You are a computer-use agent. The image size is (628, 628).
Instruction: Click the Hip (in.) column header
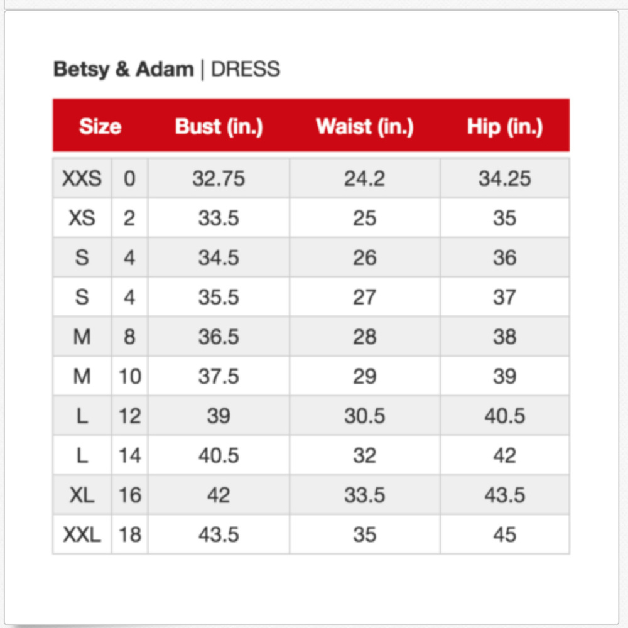[x=505, y=127]
